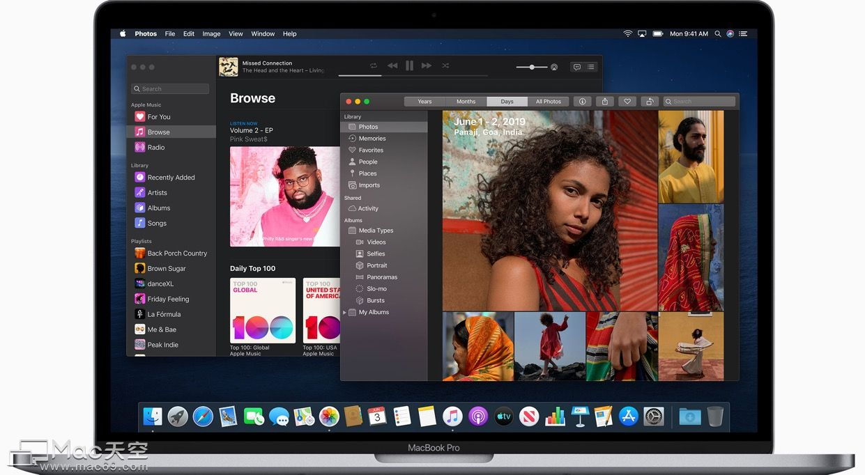This screenshot has height=475, width=865.
Task: Pause the playing song in Music
Action: 409,65
